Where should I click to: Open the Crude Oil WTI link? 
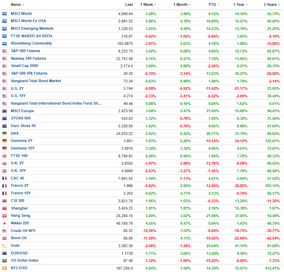click(x=23, y=231)
